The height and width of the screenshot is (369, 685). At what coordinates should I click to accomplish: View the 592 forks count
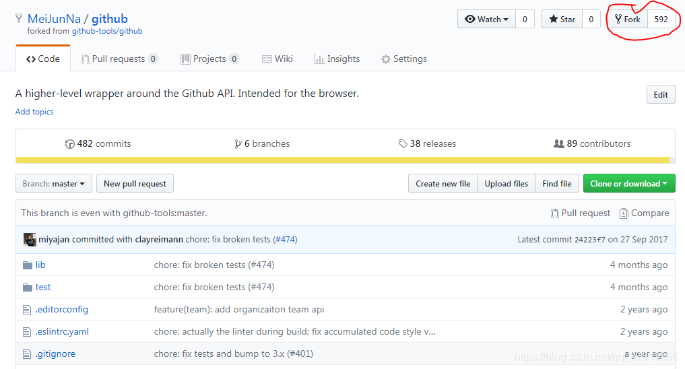click(x=661, y=20)
